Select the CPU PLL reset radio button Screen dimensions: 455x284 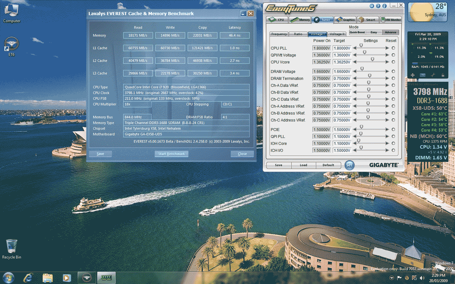[393, 48]
